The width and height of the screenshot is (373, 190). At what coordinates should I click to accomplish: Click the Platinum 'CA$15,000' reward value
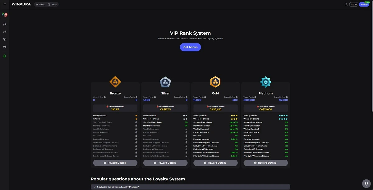266,109
